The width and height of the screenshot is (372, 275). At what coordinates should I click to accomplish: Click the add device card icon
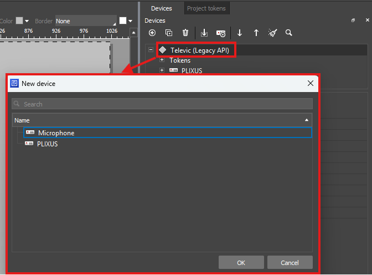(x=221, y=33)
